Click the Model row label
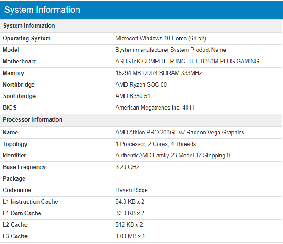The height and width of the screenshot is (244, 283). click(11, 50)
